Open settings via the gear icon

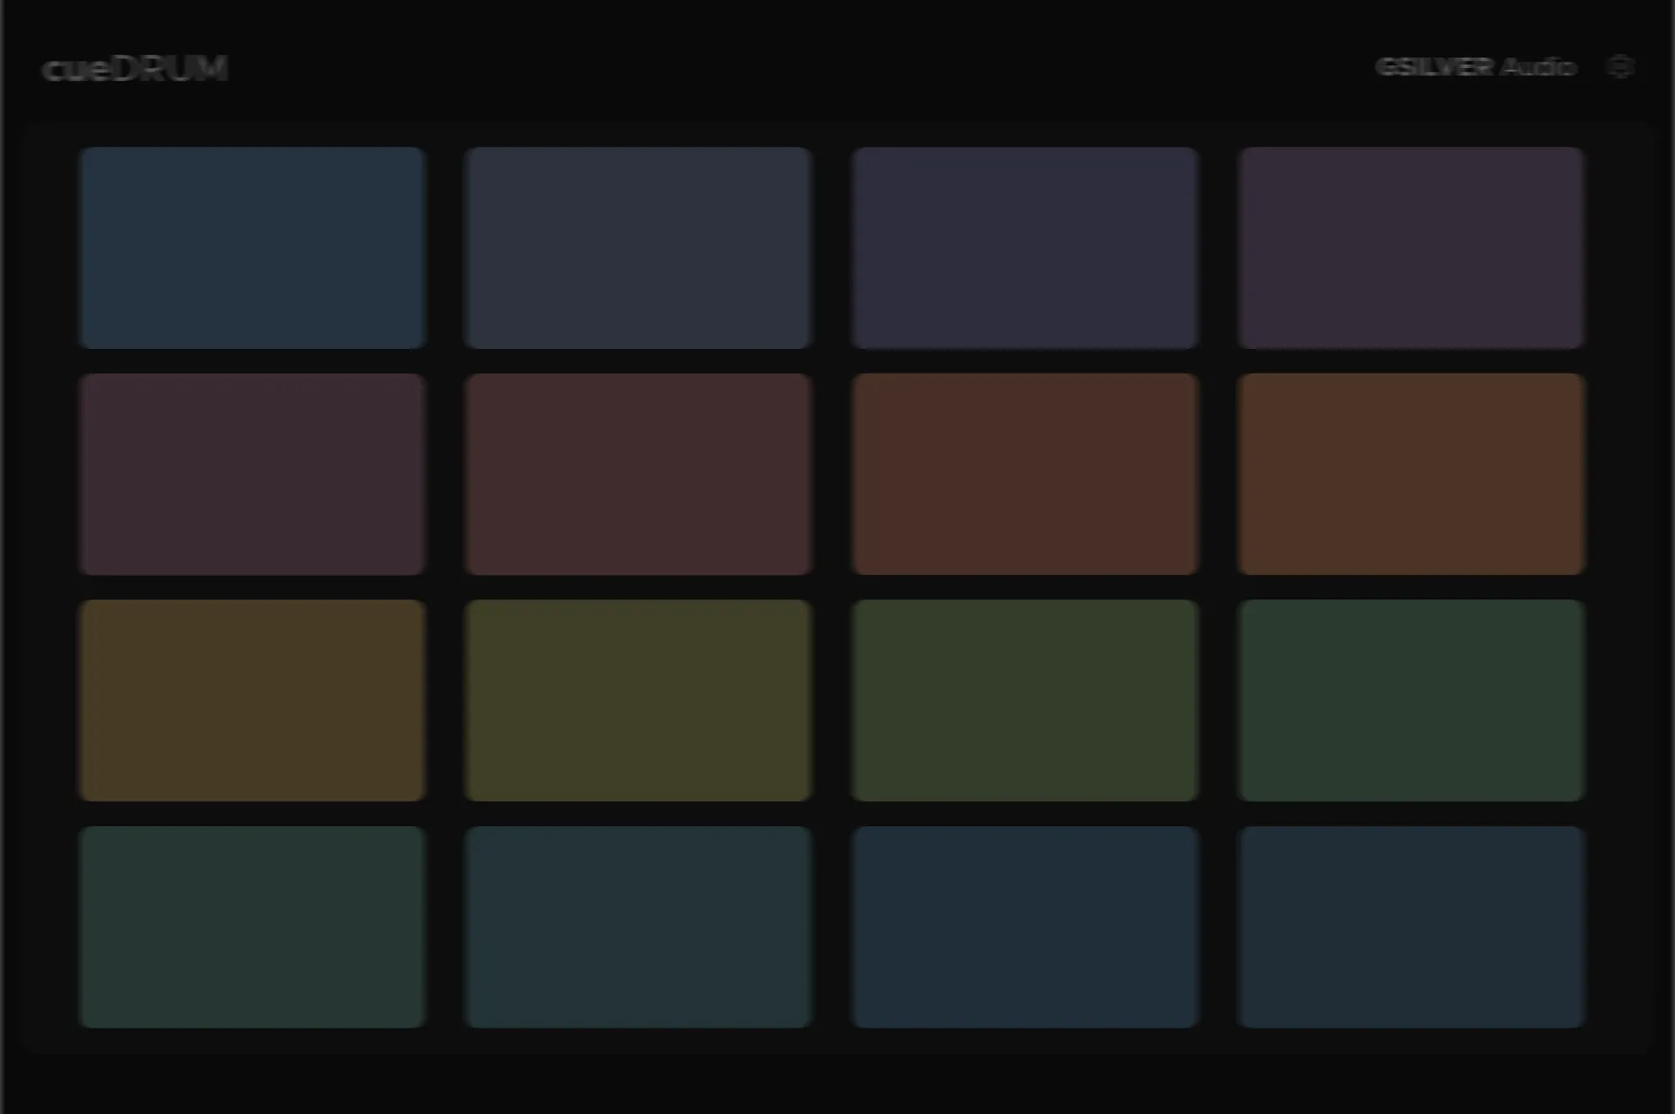coord(1620,67)
